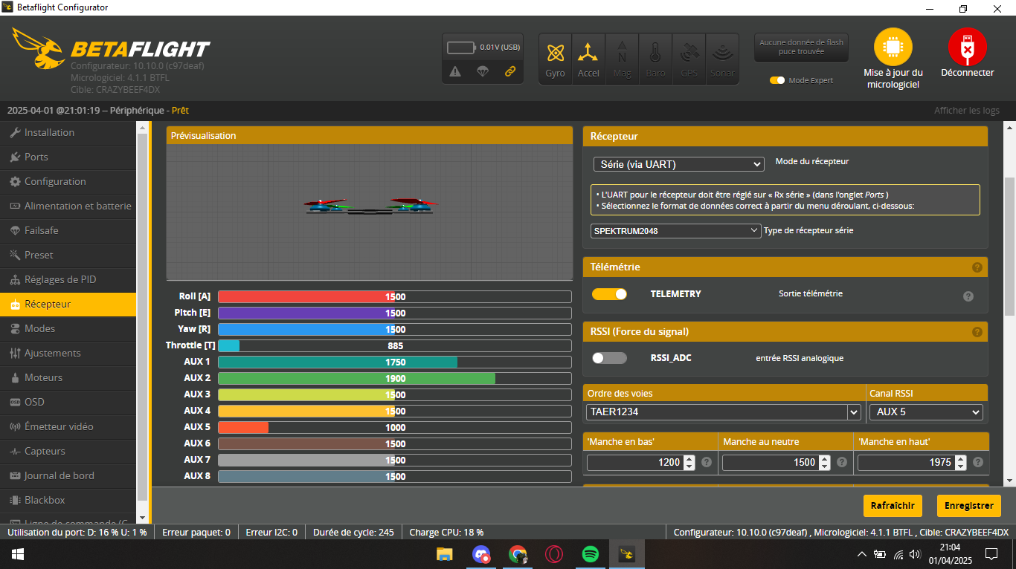Toggle Mode Expert switch off
This screenshot has width=1016, height=569.
point(777,80)
